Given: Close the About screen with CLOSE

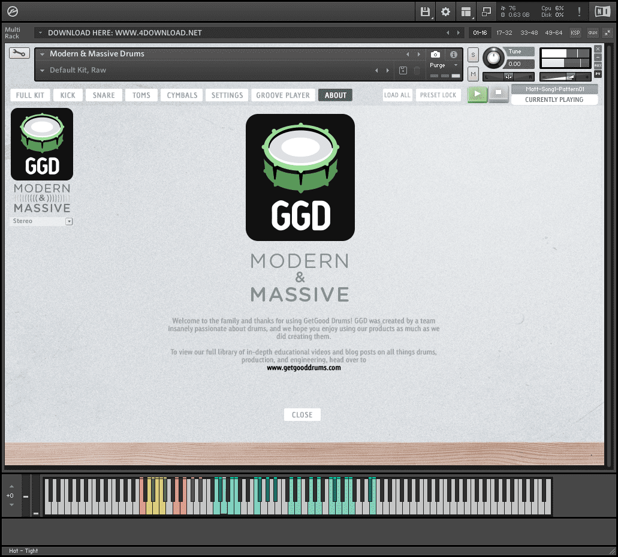Looking at the screenshot, I should (x=302, y=415).
